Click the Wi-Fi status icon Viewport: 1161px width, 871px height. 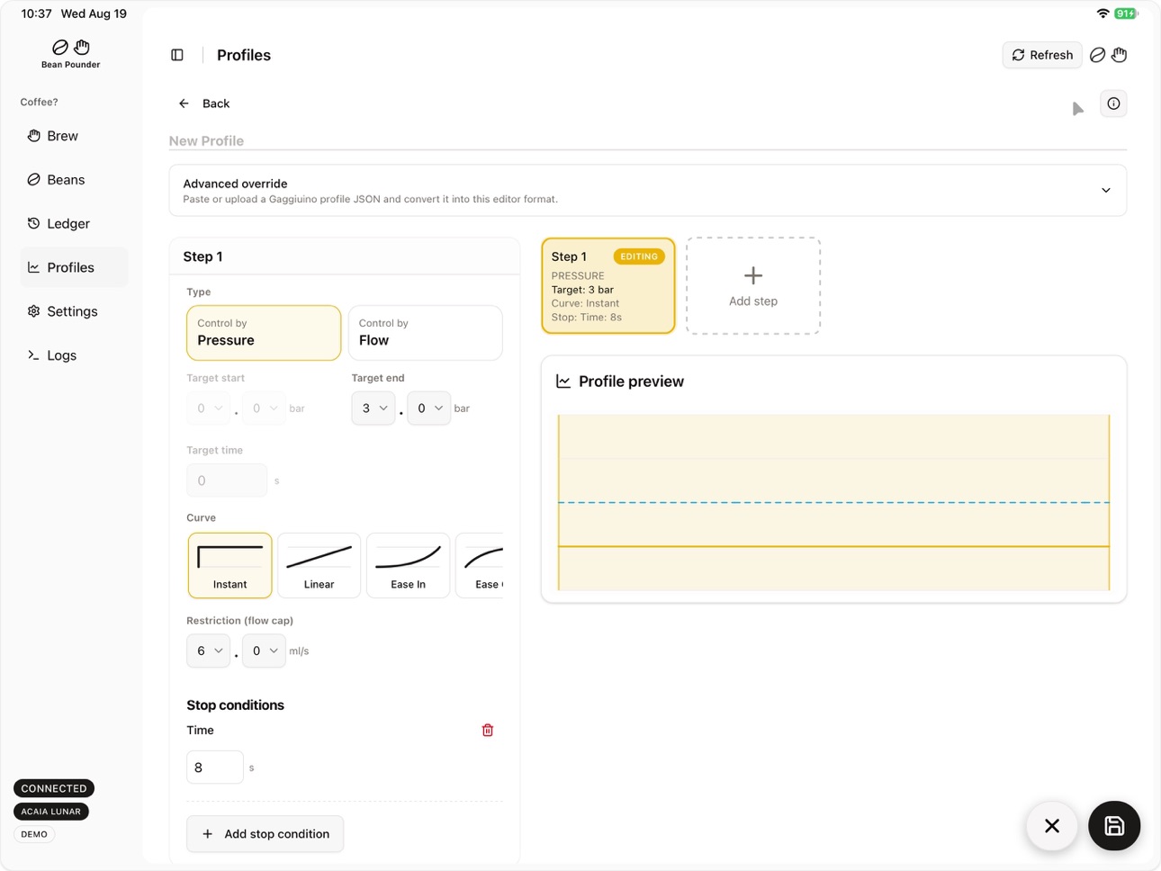pos(1102,13)
